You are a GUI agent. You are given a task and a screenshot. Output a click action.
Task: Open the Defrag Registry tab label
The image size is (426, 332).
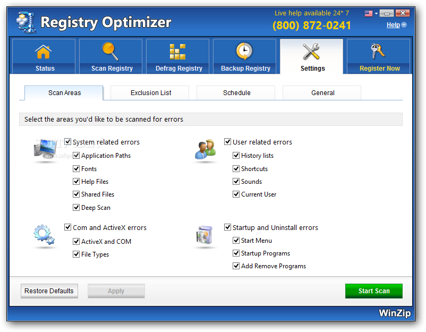point(179,69)
